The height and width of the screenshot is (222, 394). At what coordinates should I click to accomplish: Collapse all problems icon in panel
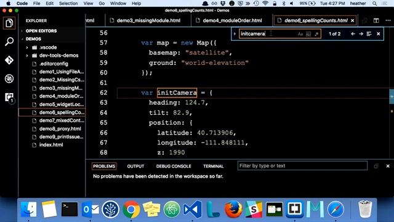coord(376,166)
